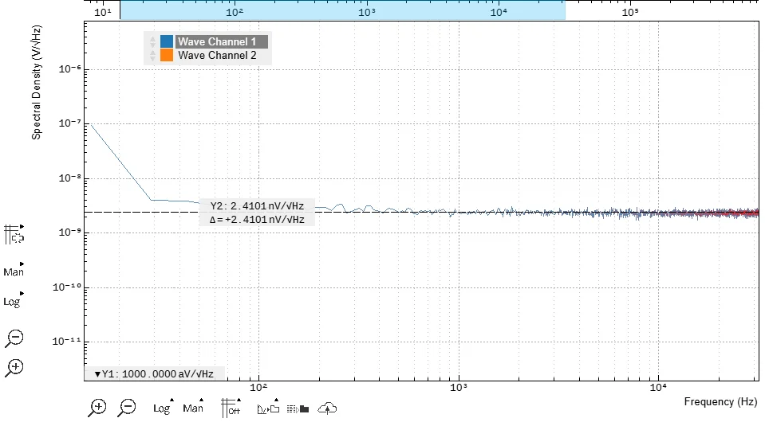Image resolution: width=765 pixels, height=422 pixels.
Task: Select the Wave Channel 2 legend entry
Action: pos(217,55)
